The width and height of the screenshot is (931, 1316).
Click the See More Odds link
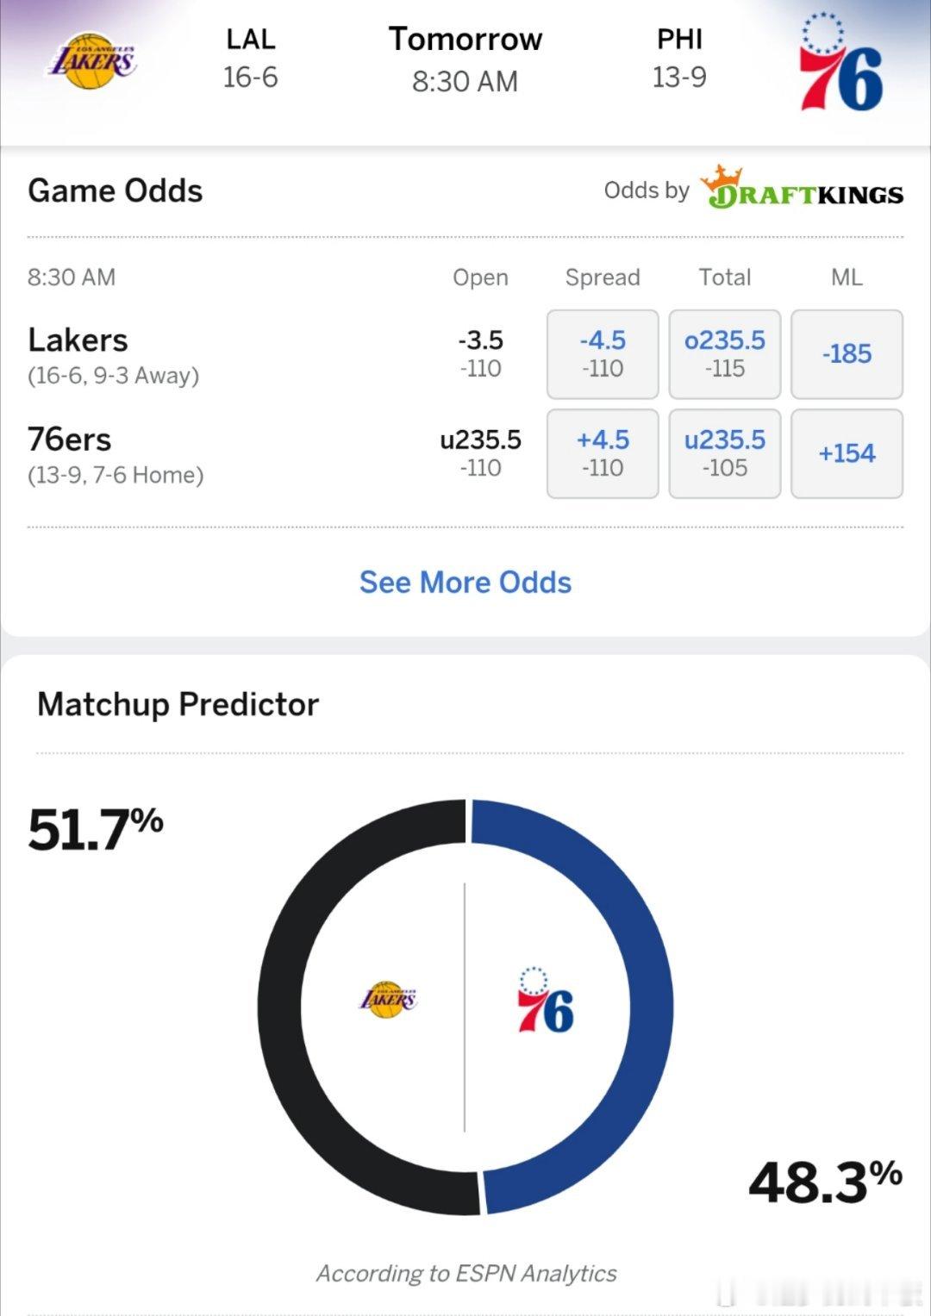click(465, 583)
